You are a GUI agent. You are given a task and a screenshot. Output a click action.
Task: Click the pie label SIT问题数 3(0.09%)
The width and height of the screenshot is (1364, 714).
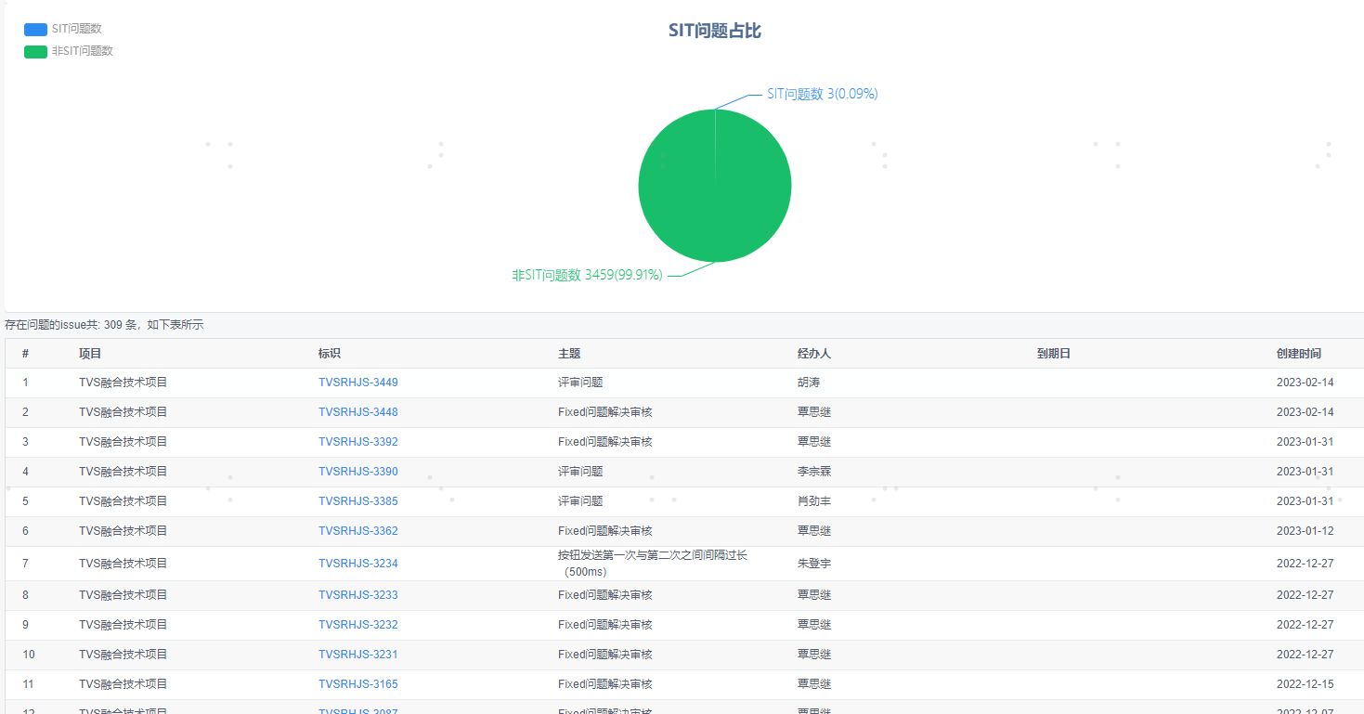[x=822, y=94]
